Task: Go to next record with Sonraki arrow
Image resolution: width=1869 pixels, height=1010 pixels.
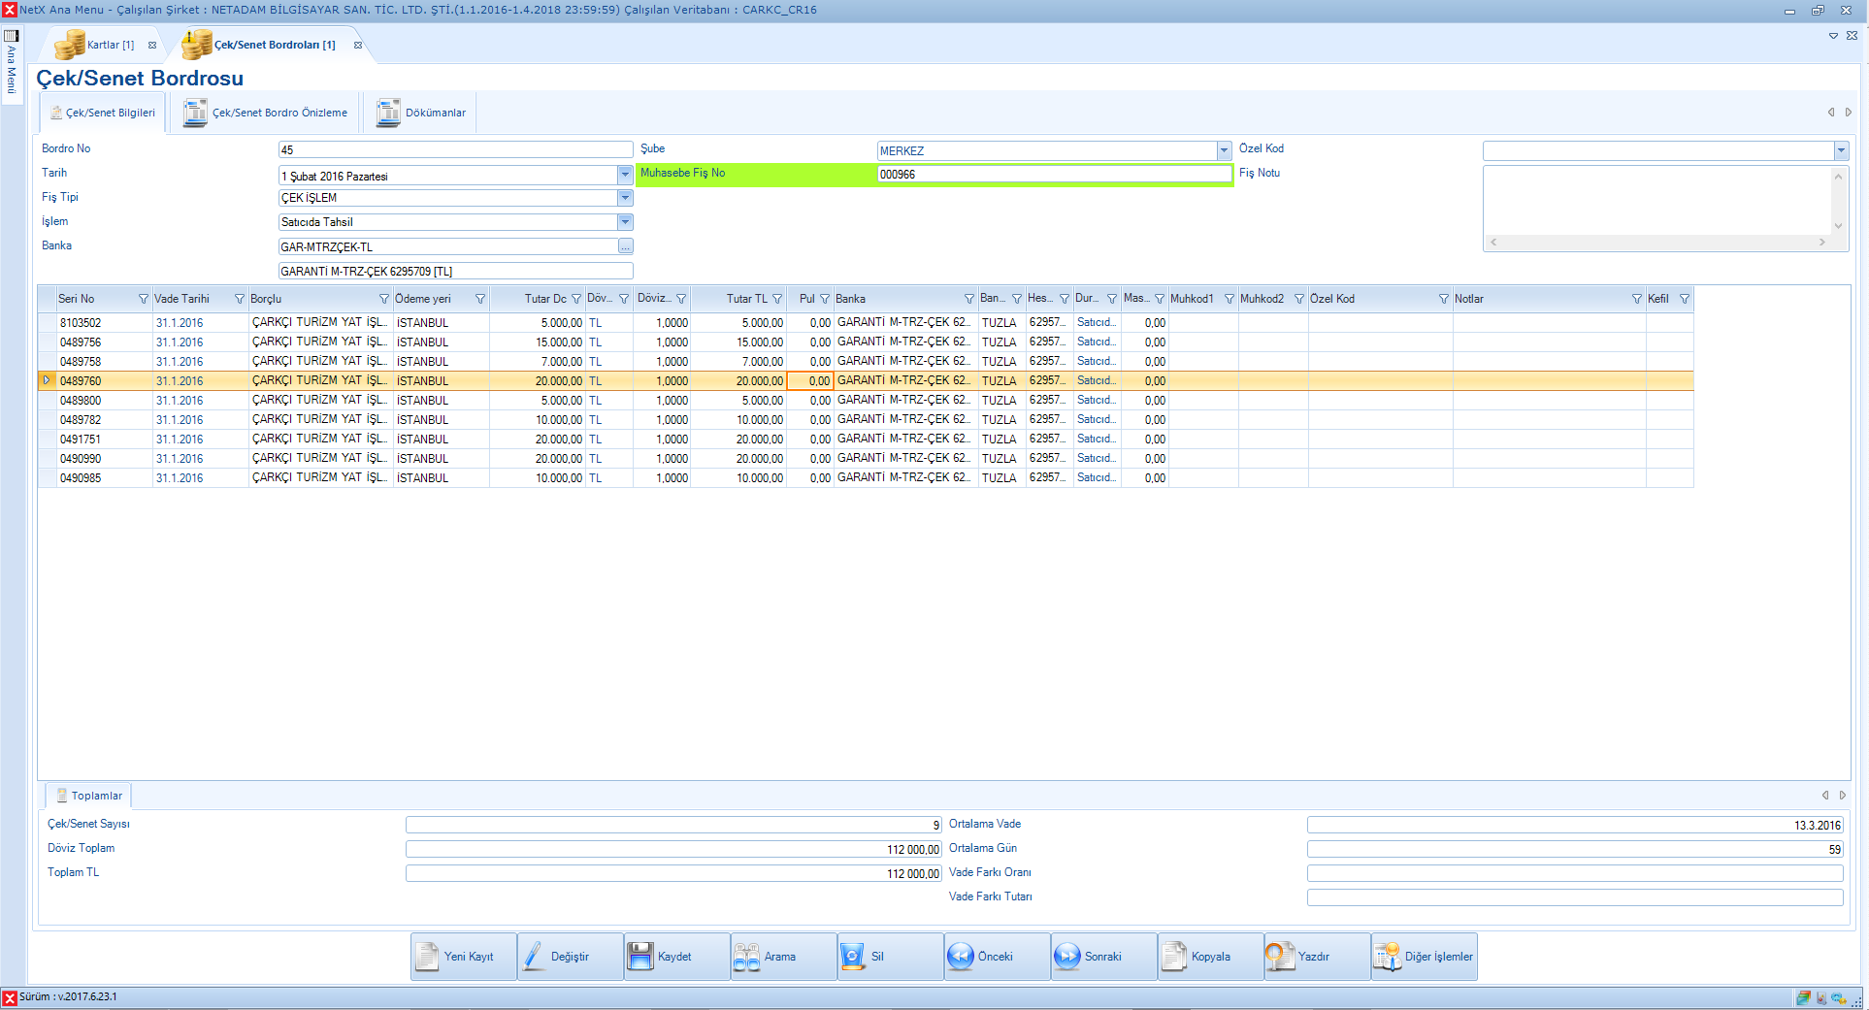Action: (1066, 957)
